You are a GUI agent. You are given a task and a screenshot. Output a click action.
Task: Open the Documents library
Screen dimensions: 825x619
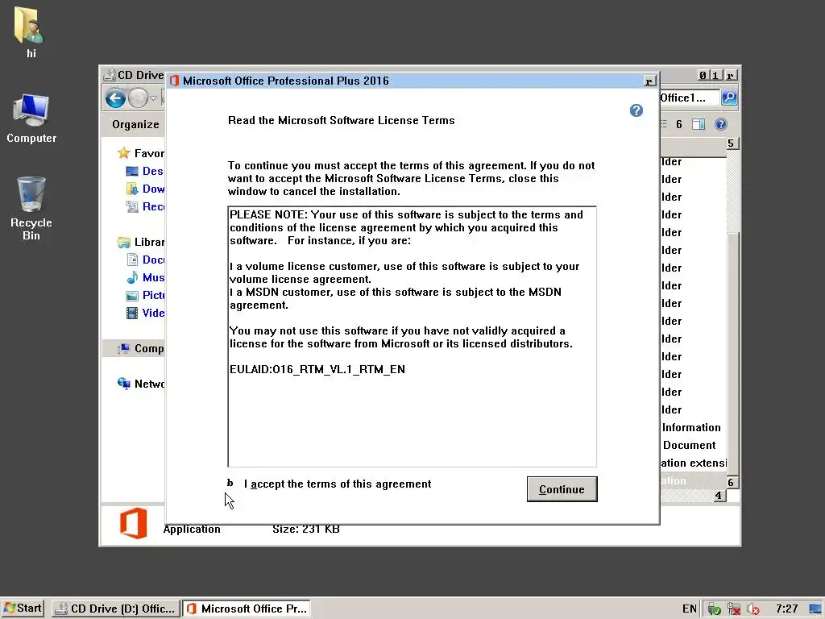146,260
